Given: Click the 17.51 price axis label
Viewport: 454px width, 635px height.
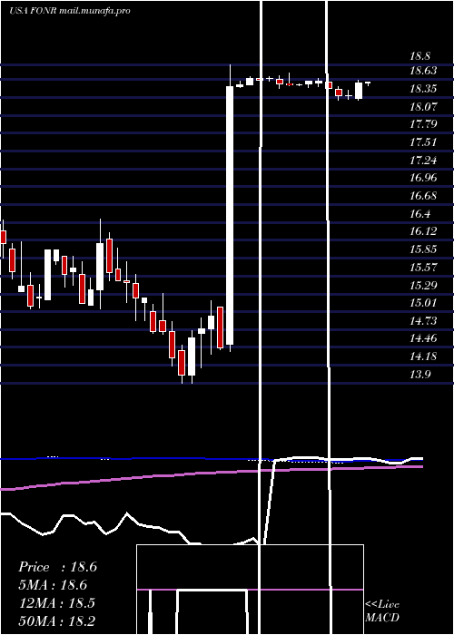Looking at the screenshot, I should 423,142.
